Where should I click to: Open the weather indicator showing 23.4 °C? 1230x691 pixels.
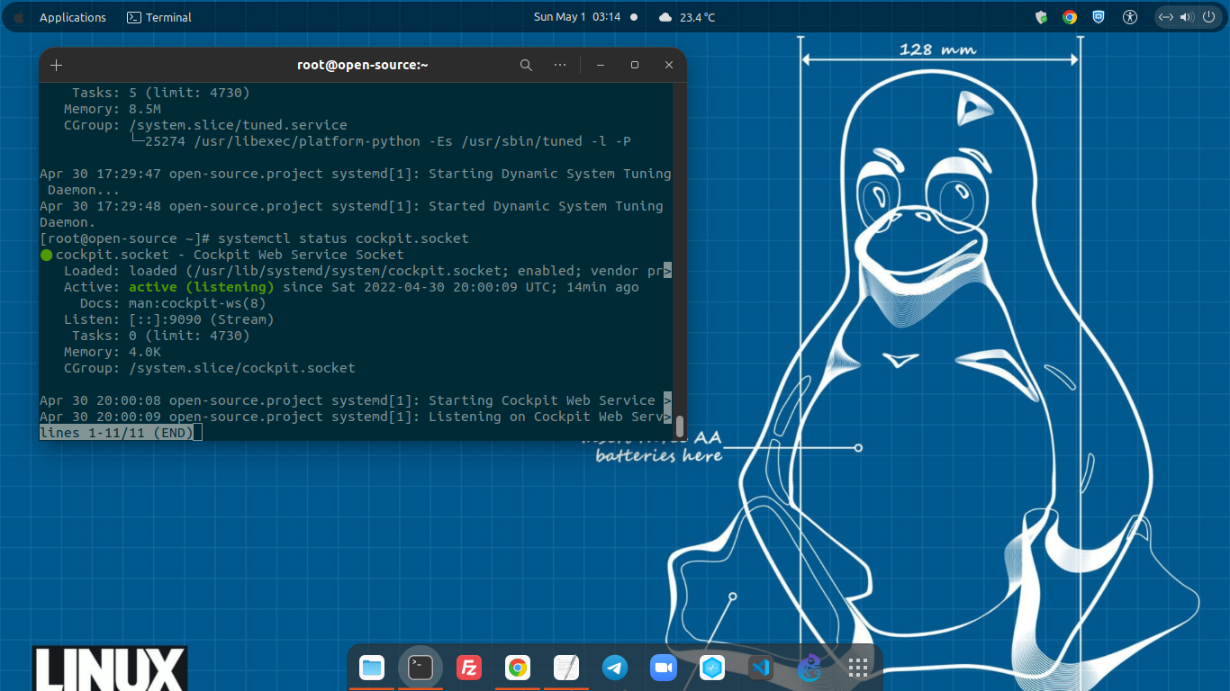pyautogui.click(x=687, y=17)
